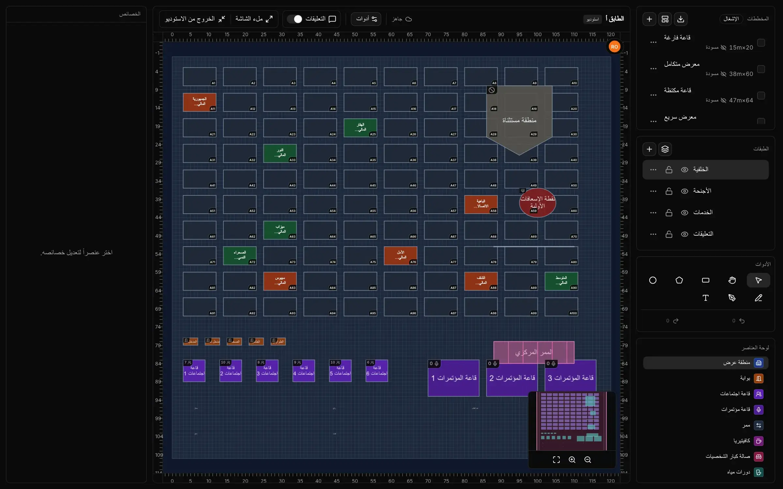
Task: Switch to the المخططات tab
Action: pyautogui.click(x=758, y=19)
